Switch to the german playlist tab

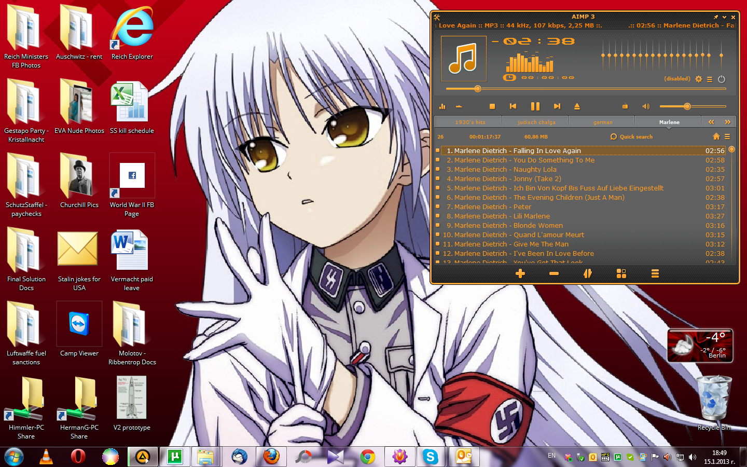click(x=603, y=122)
